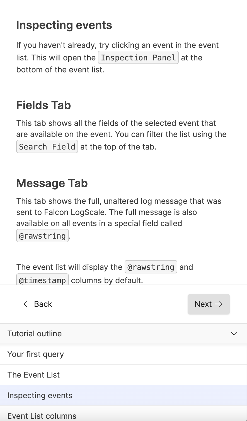Collapse the Tutorial outline using its chevron
Image resolution: width=247 pixels, height=421 pixels.
click(234, 334)
